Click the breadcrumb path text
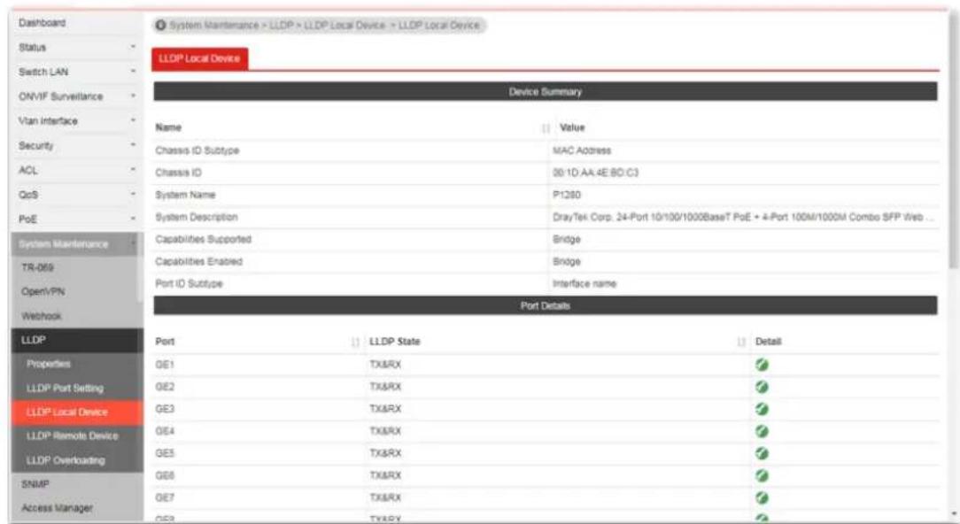The image size is (960, 524). pos(324,25)
